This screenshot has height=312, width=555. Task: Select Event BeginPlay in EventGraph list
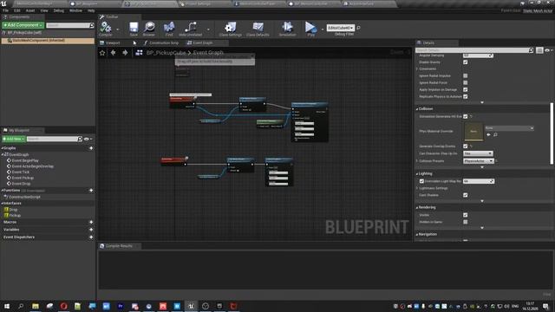point(25,160)
